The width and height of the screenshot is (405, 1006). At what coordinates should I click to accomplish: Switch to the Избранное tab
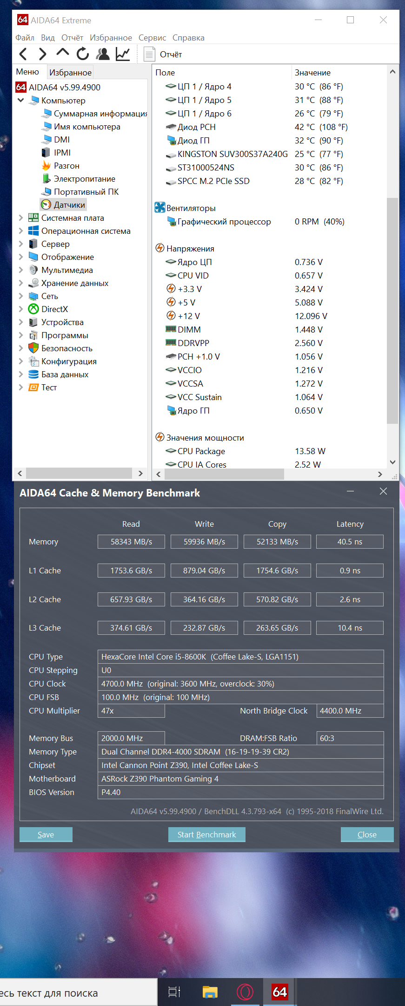coord(70,72)
